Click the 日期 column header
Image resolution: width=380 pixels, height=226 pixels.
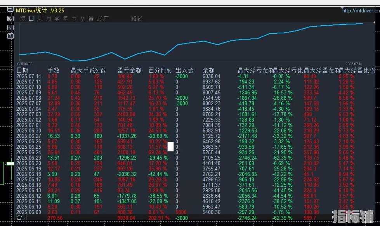coord(22,70)
